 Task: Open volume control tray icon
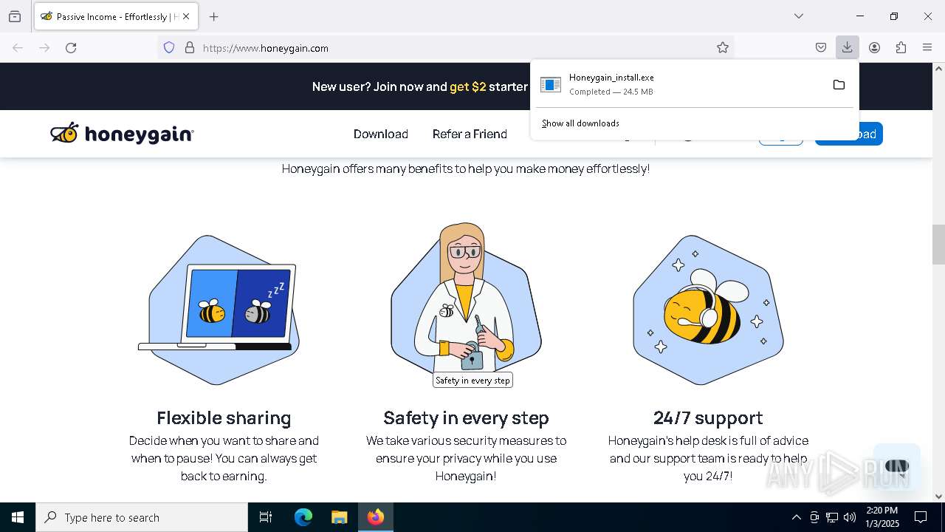click(850, 517)
